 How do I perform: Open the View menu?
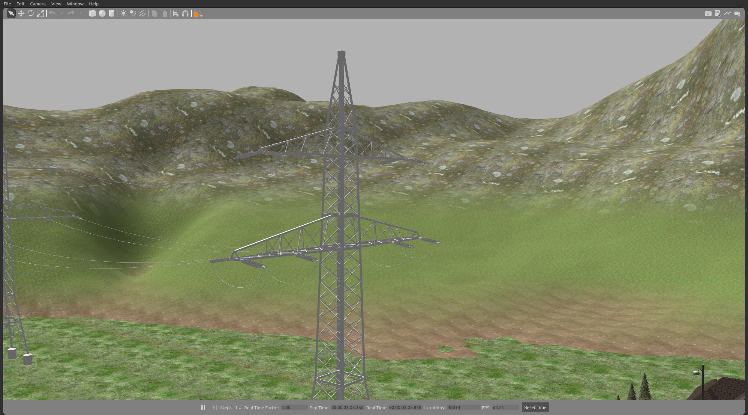[x=56, y=4]
